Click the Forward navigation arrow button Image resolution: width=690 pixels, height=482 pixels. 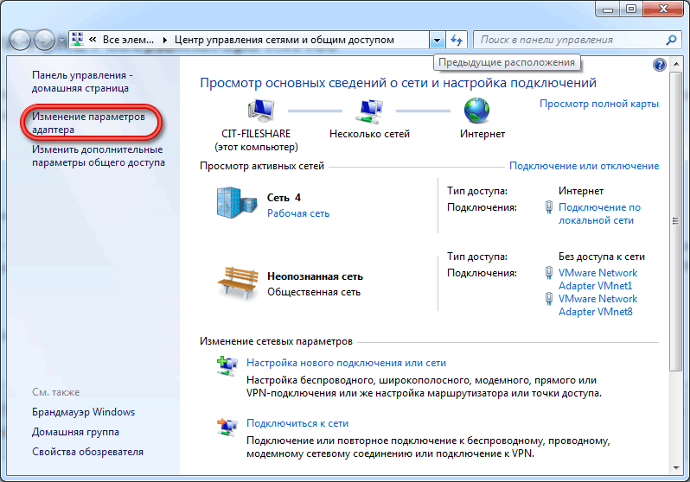[44, 41]
